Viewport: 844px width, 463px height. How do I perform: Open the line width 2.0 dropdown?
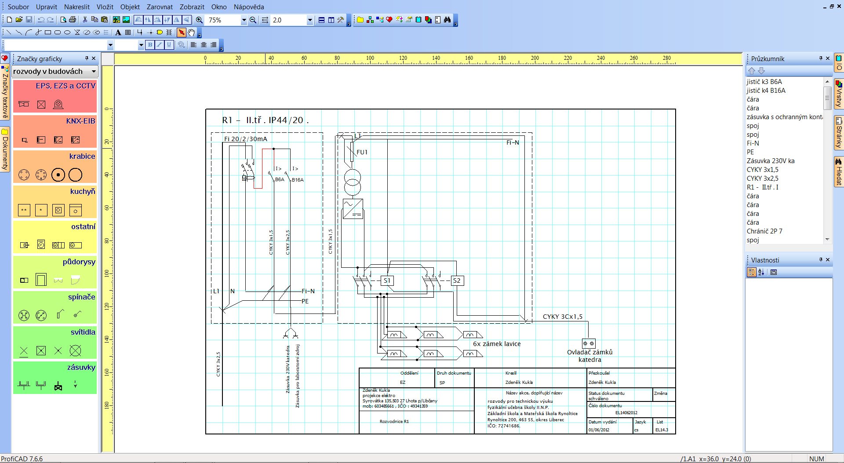pos(310,20)
